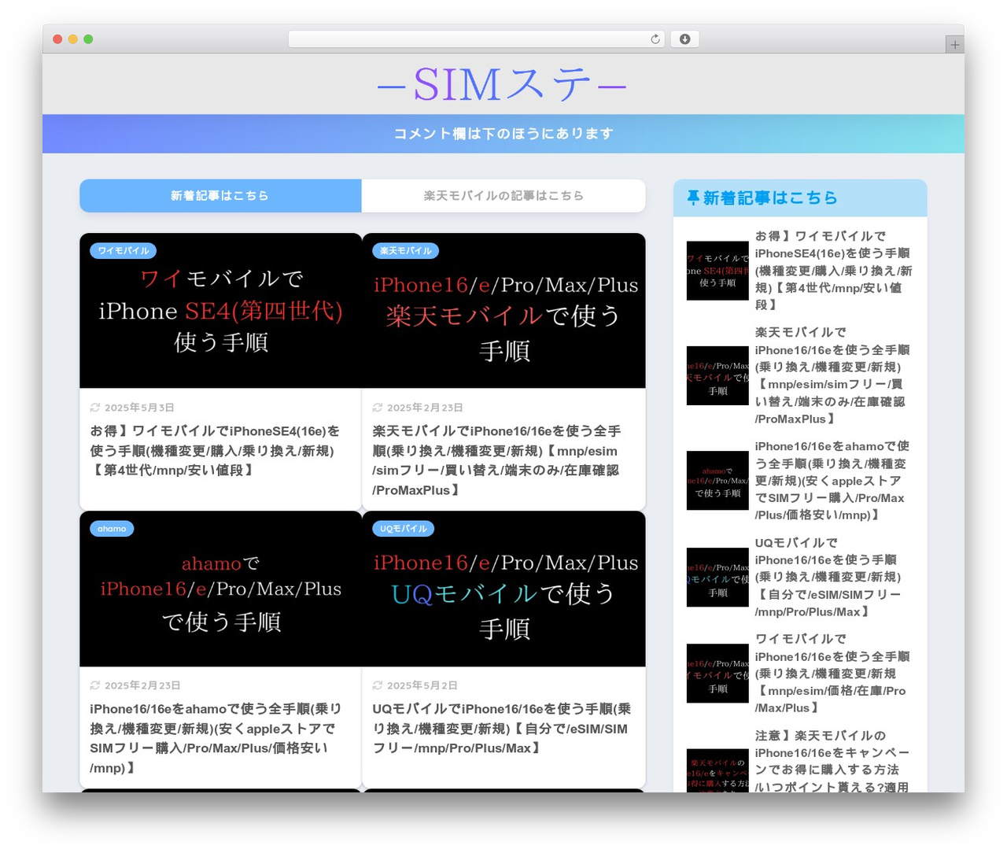Open article UQモバイルでiPhone16/16eを使う手順 title
Viewport: 1007px width, 853px height.
[x=502, y=729]
